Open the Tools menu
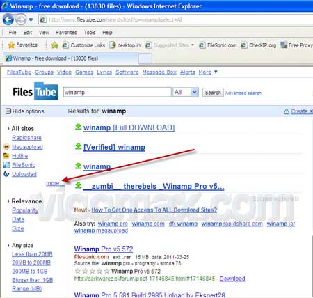Image resolution: width=313 pixels, height=298 pixels. (x=90, y=33)
